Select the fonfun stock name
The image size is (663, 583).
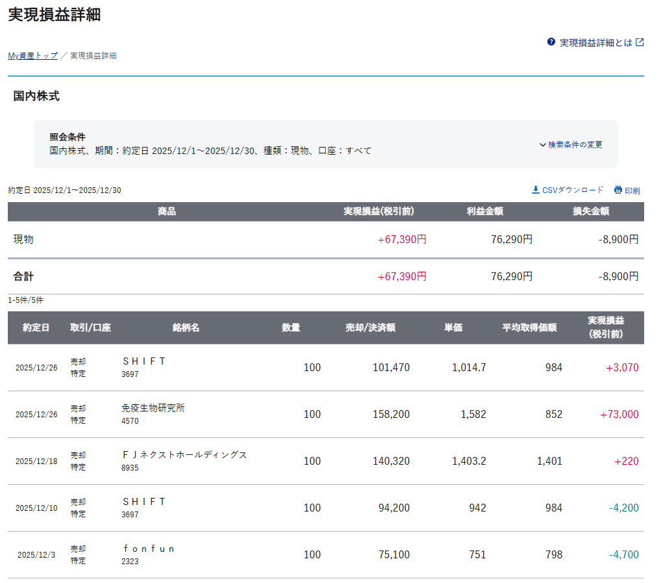[148, 549]
